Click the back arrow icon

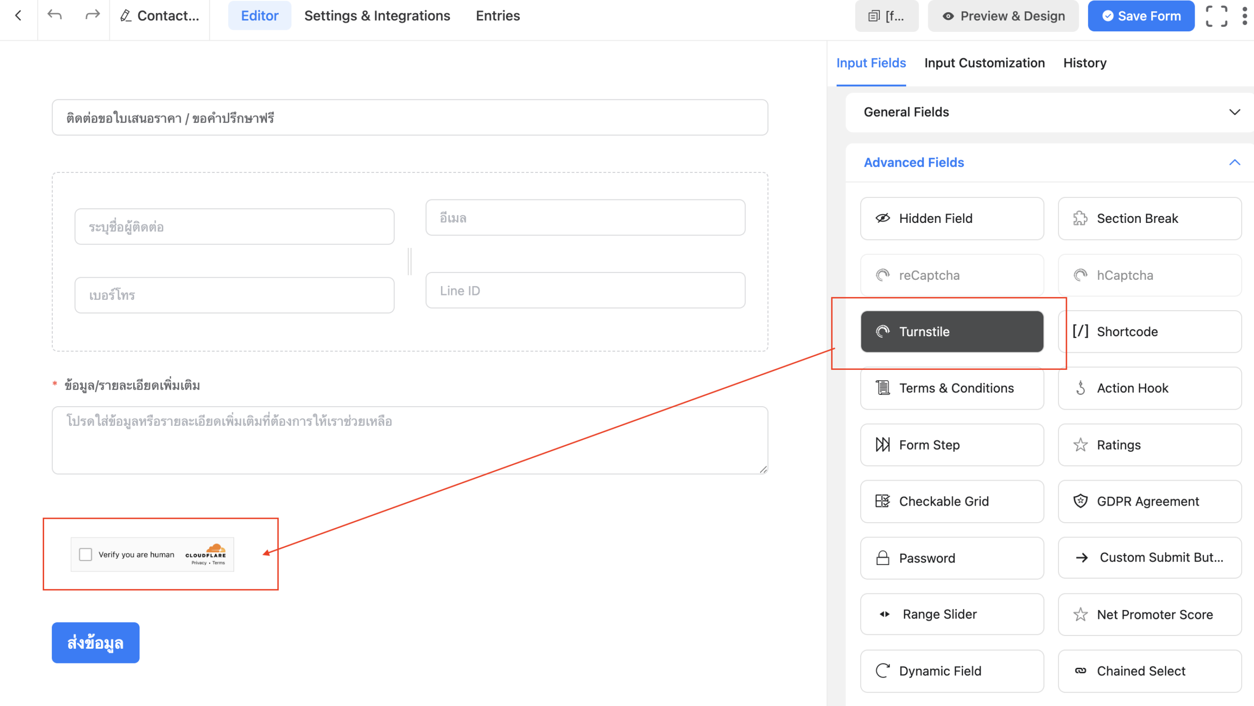pos(19,16)
